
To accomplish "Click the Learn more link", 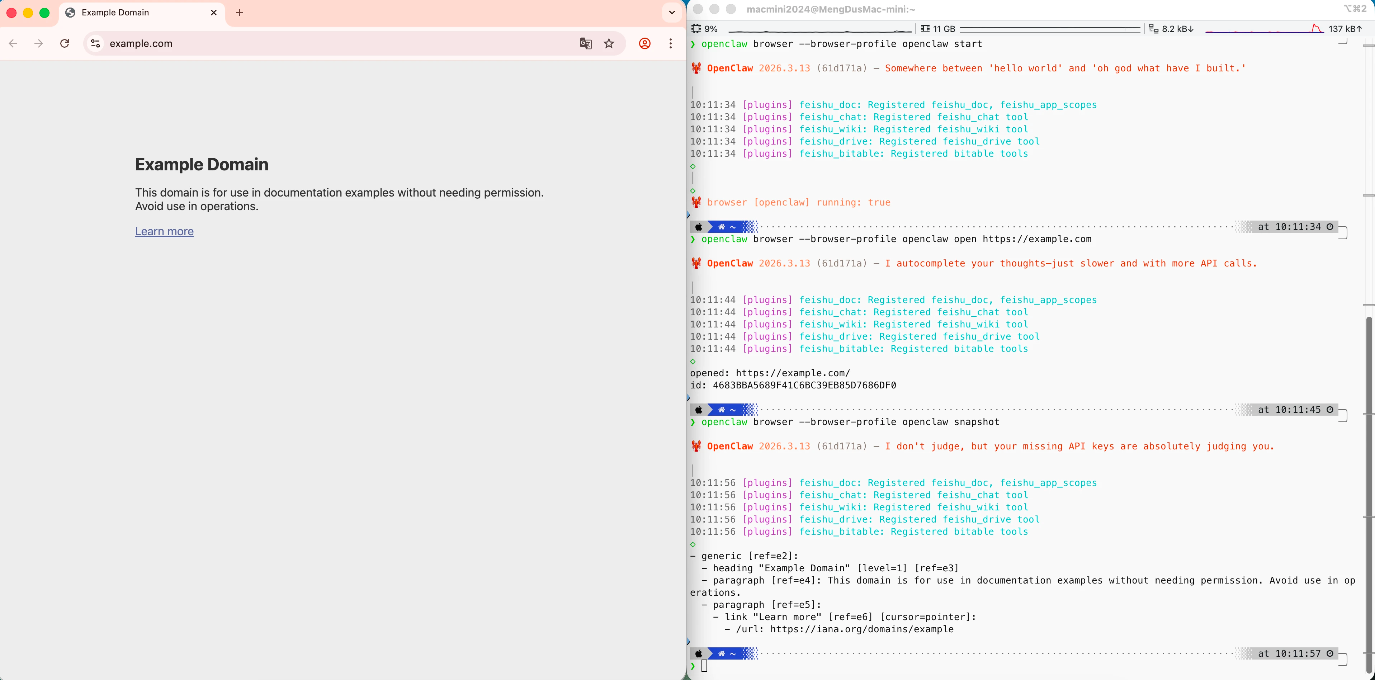I will pyautogui.click(x=164, y=231).
